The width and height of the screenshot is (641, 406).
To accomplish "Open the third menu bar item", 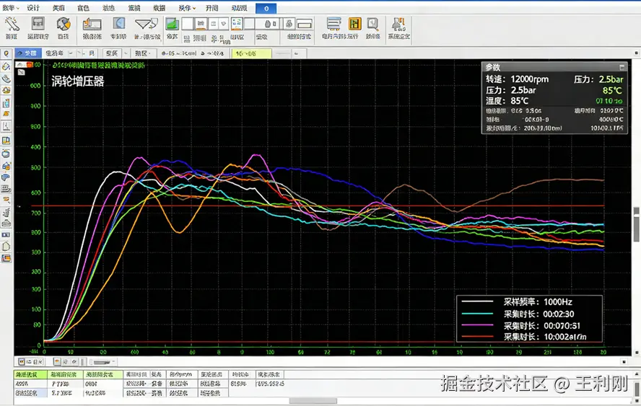I will (x=58, y=8).
